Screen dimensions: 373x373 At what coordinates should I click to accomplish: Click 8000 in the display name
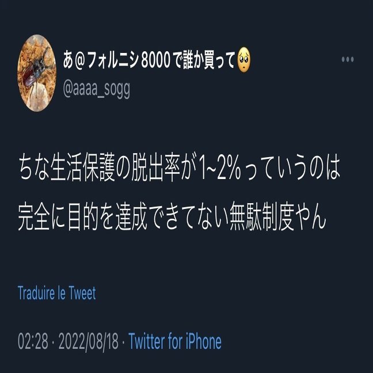(x=155, y=60)
